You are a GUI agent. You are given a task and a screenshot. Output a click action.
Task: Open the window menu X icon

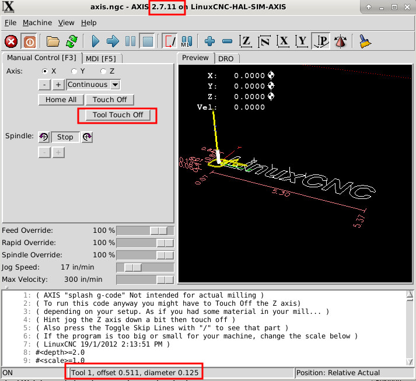8,7
